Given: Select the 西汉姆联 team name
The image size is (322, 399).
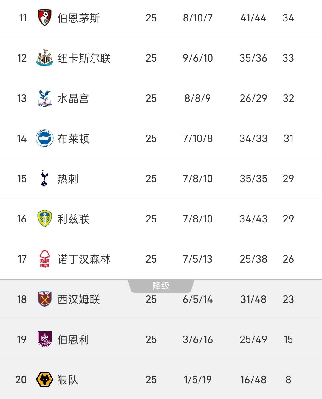Looking at the screenshot, I should pyautogui.click(x=78, y=300).
